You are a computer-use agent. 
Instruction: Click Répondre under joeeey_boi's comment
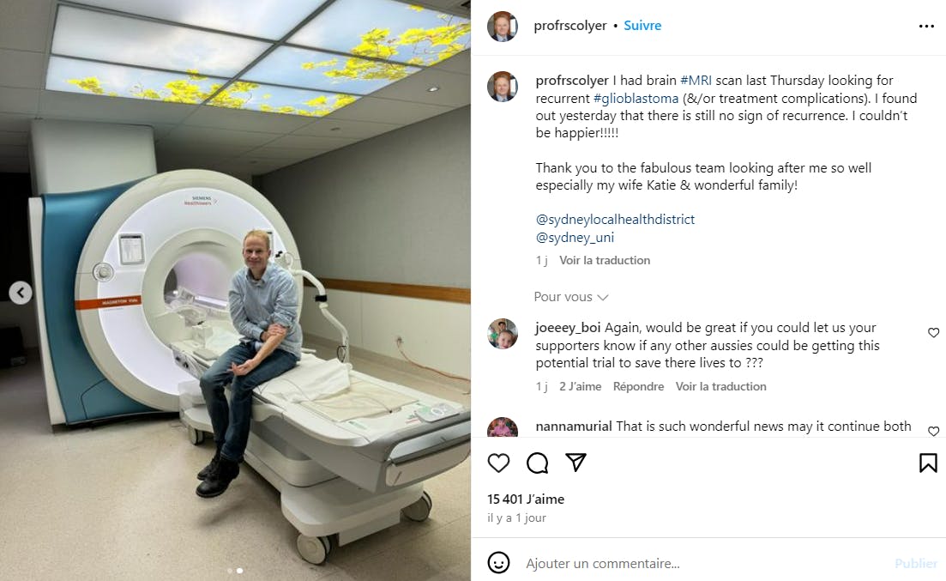[638, 386]
